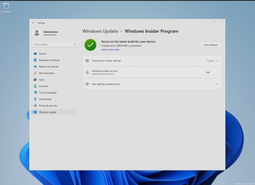Open the Latest build notes link

(x=110, y=50)
